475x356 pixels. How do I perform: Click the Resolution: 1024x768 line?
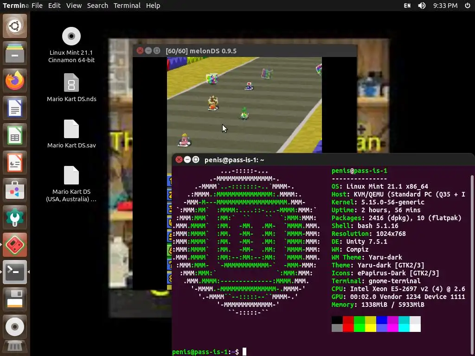(369, 234)
